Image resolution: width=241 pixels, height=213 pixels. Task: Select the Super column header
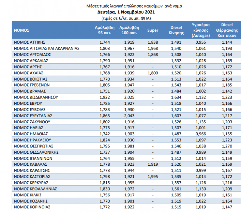(153, 30)
